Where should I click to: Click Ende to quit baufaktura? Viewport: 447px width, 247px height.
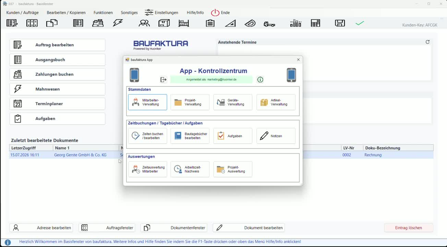tap(220, 13)
